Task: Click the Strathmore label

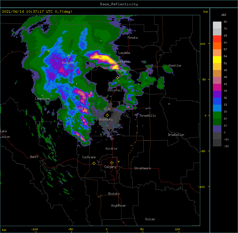Action: [x=142, y=168]
